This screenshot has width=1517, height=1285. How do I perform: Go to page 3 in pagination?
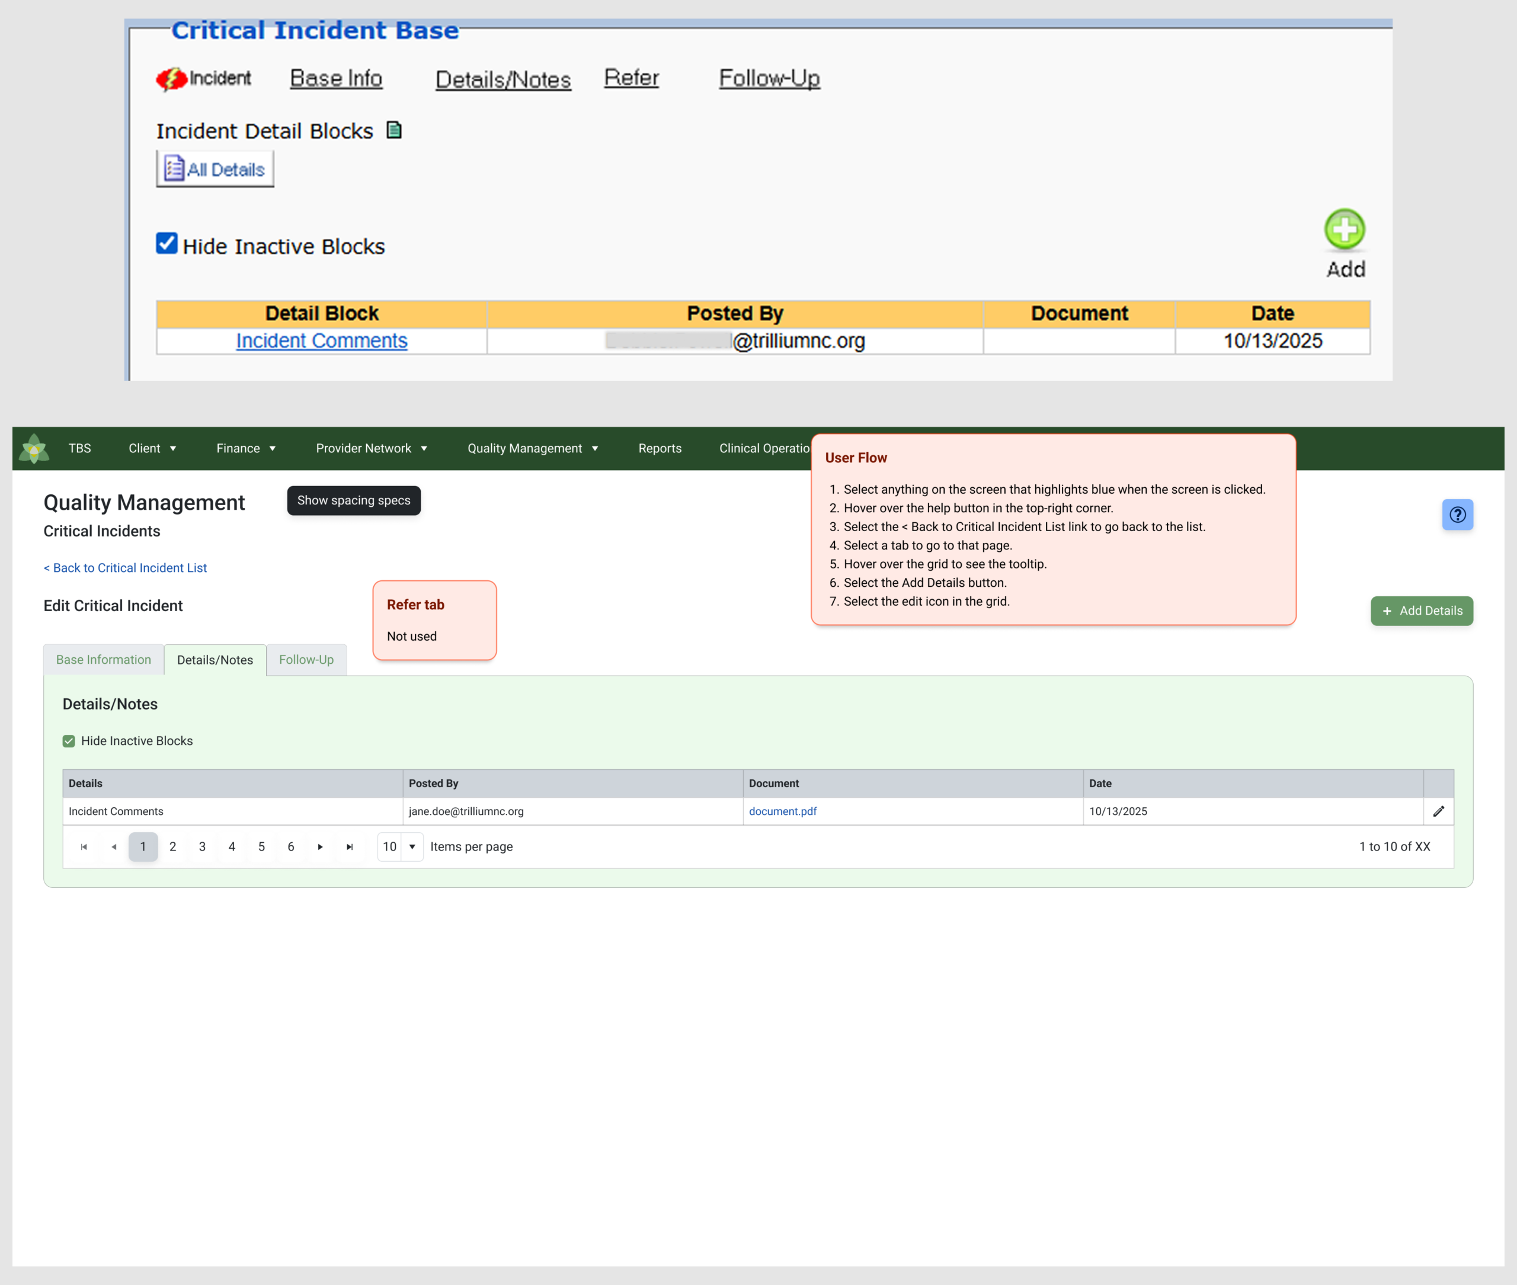203,846
